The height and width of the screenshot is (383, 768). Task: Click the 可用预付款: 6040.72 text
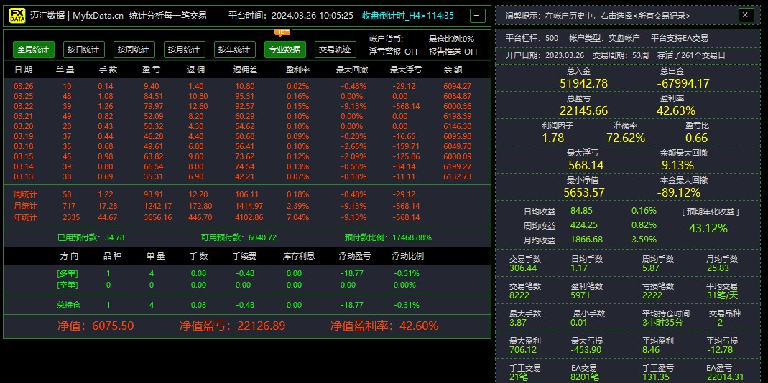point(239,237)
